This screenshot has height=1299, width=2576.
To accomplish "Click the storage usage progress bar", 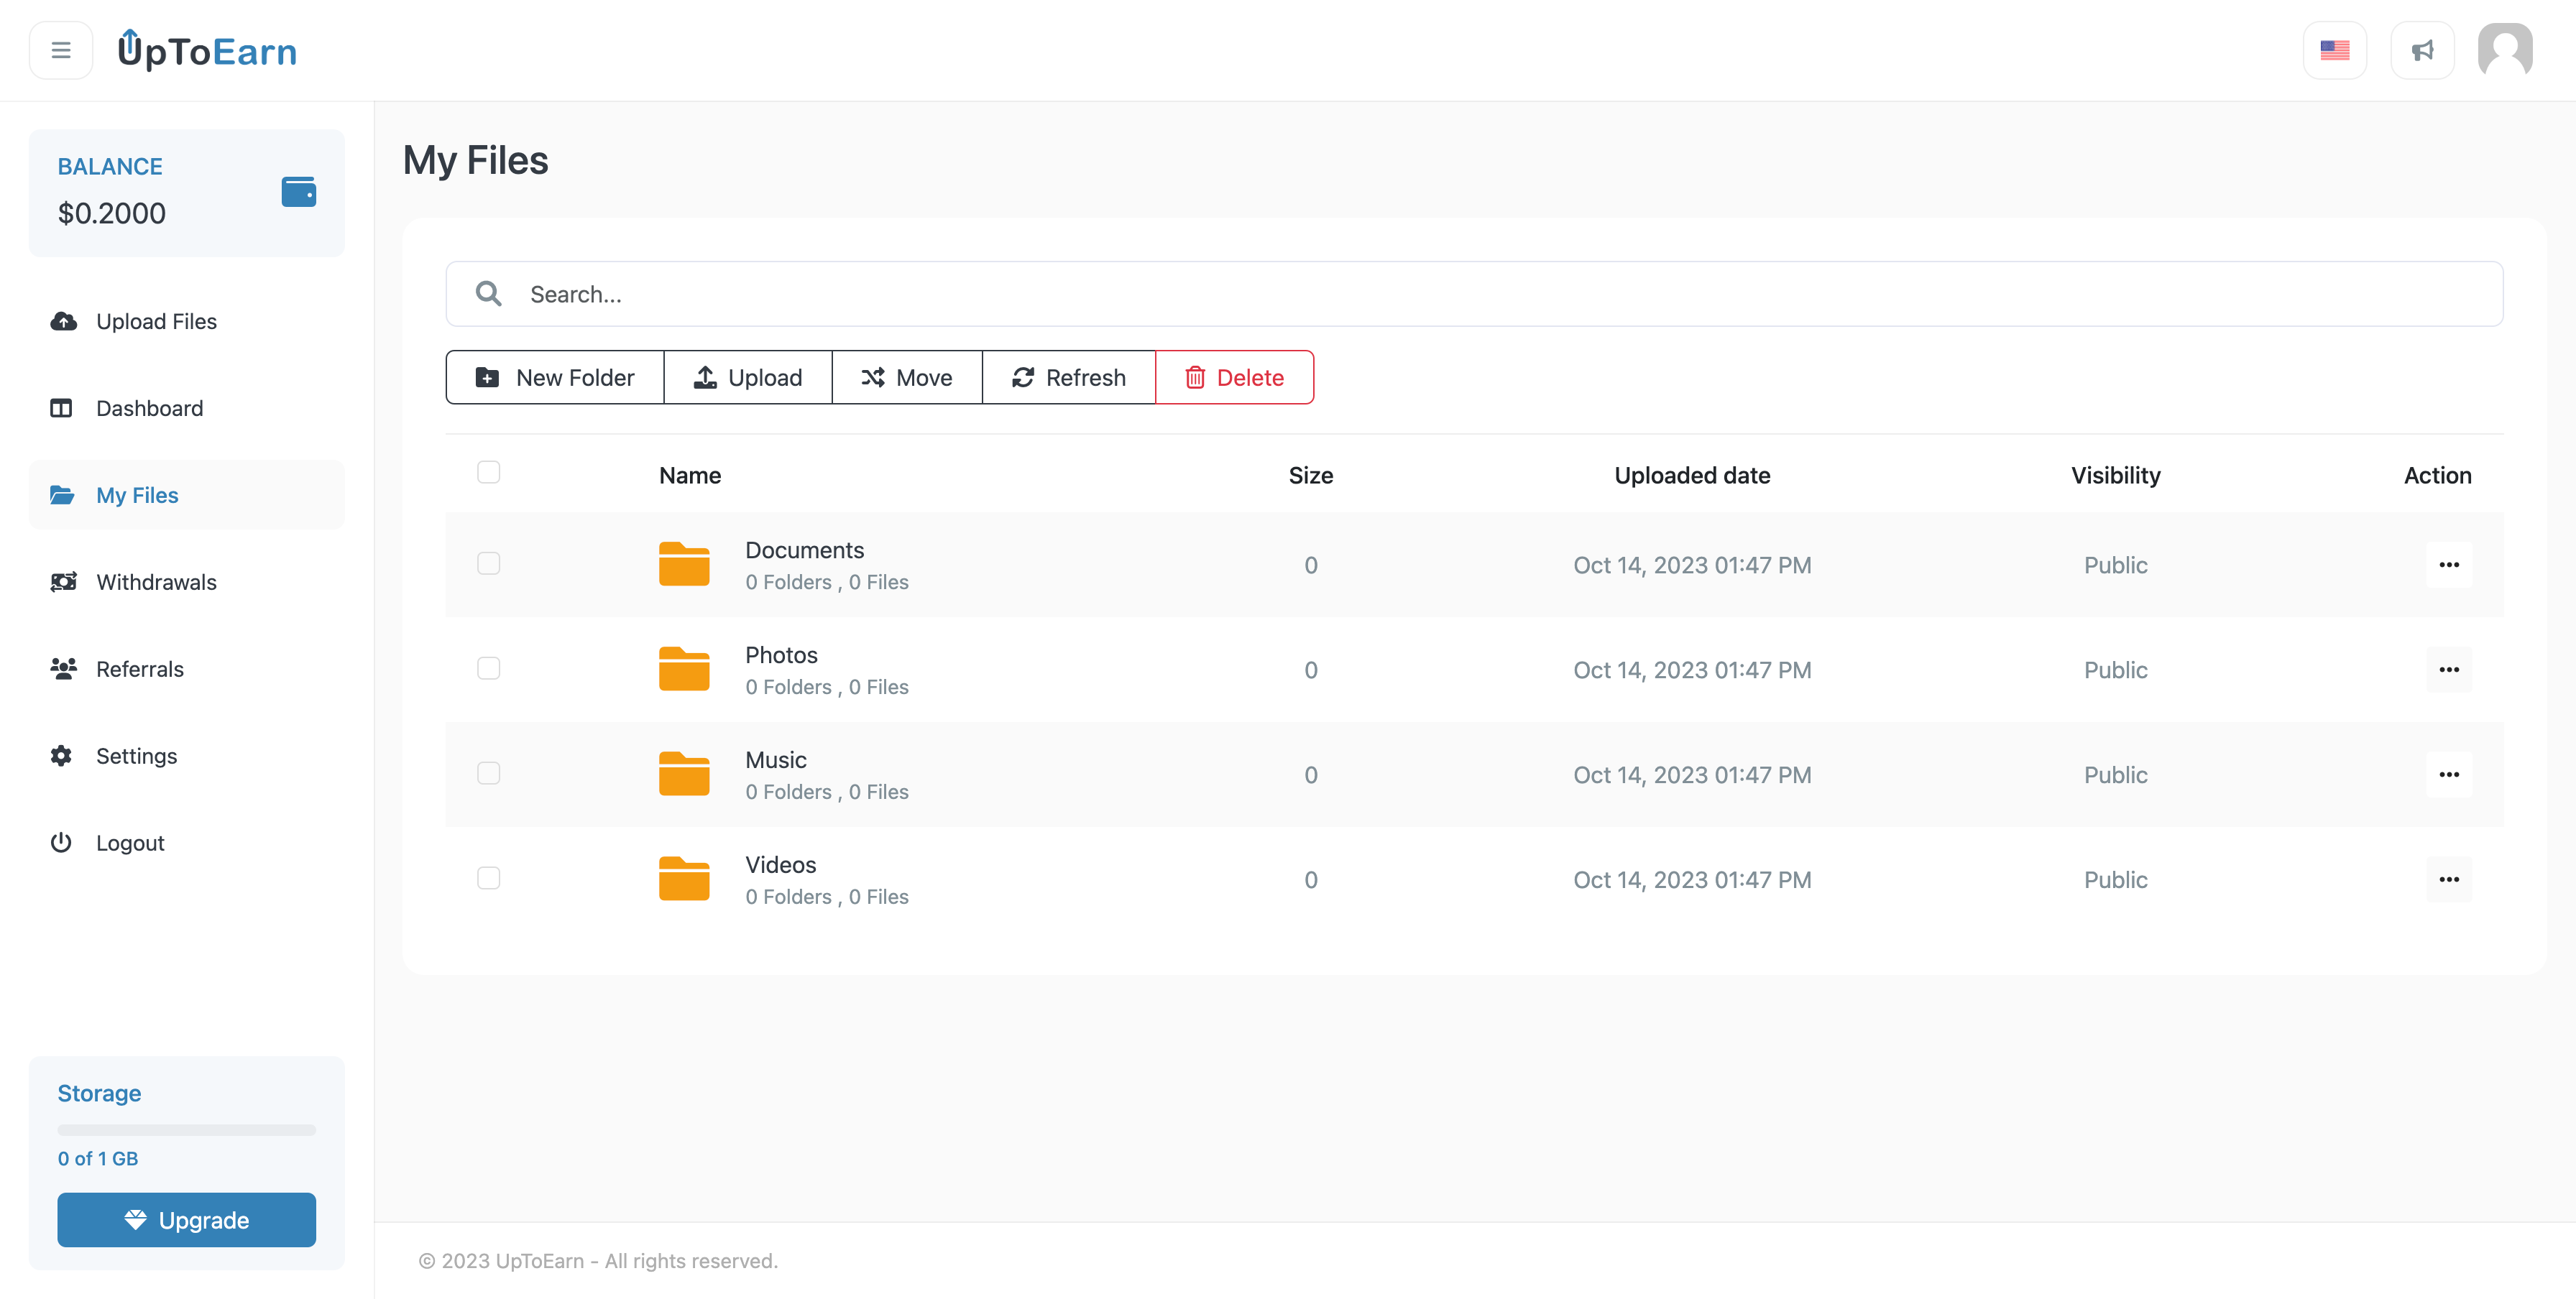I will tap(187, 1130).
